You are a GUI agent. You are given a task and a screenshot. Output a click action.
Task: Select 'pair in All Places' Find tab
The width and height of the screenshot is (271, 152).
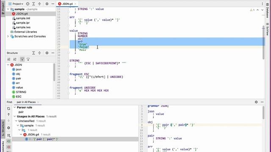[26, 102]
